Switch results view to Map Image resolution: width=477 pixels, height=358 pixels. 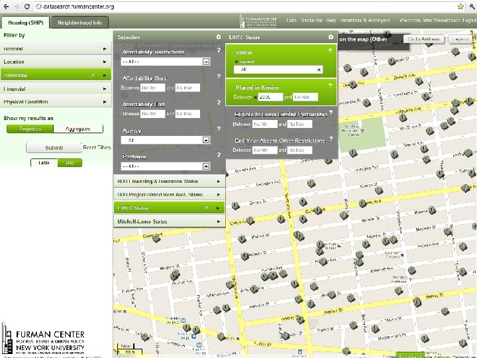click(70, 163)
